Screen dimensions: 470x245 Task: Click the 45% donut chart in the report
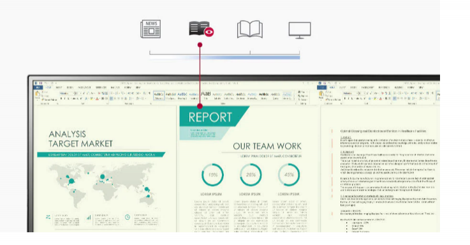click(289, 175)
